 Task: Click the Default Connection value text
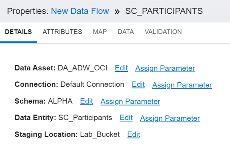(x=92, y=85)
